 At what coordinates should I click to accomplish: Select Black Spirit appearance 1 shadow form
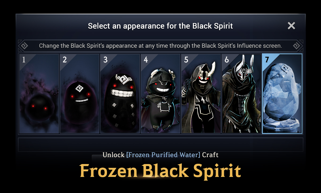tap(39, 94)
